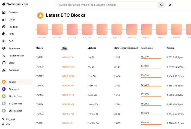This screenshot has width=191, height=129.
Task: Open block hash link 0000-91f0
Action: [x=68, y=86]
